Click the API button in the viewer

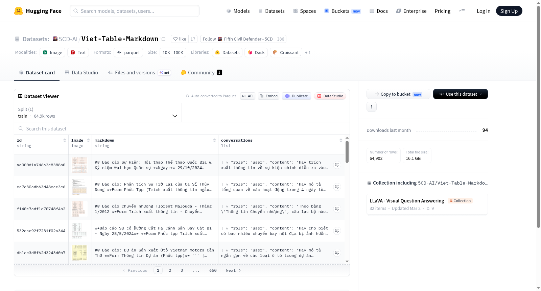248,96
